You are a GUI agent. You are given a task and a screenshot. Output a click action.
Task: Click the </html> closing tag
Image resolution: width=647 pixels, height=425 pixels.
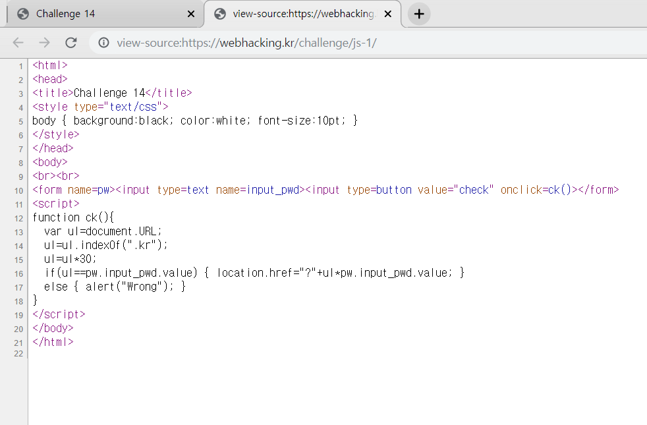pyautogui.click(x=53, y=342)
